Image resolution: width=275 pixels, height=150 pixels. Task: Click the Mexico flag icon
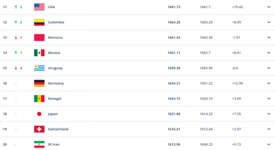click(x=39, y=53)
